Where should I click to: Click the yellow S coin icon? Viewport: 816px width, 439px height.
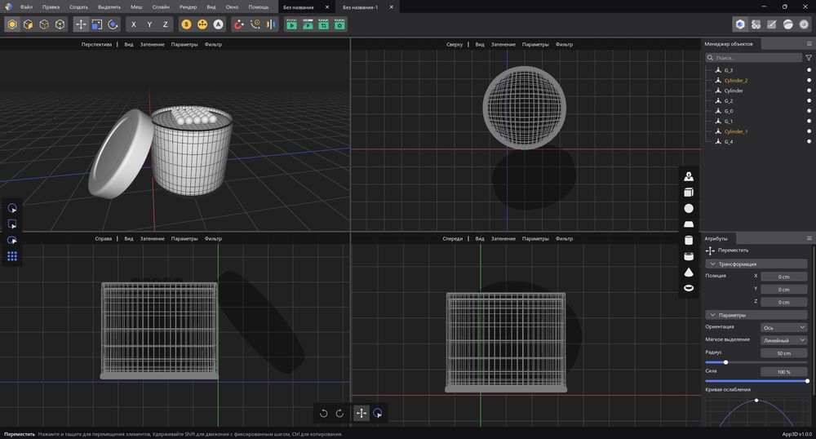[x=186, y=24]
